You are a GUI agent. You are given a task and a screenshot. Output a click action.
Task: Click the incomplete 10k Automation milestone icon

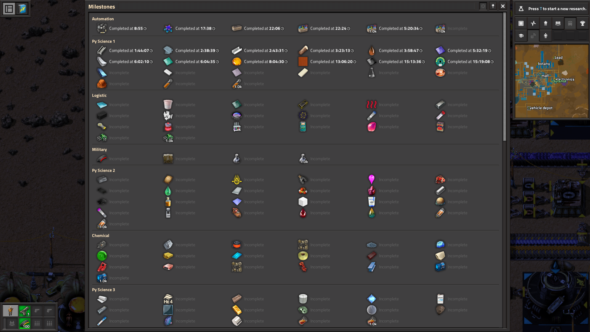[x=440, y=28]
